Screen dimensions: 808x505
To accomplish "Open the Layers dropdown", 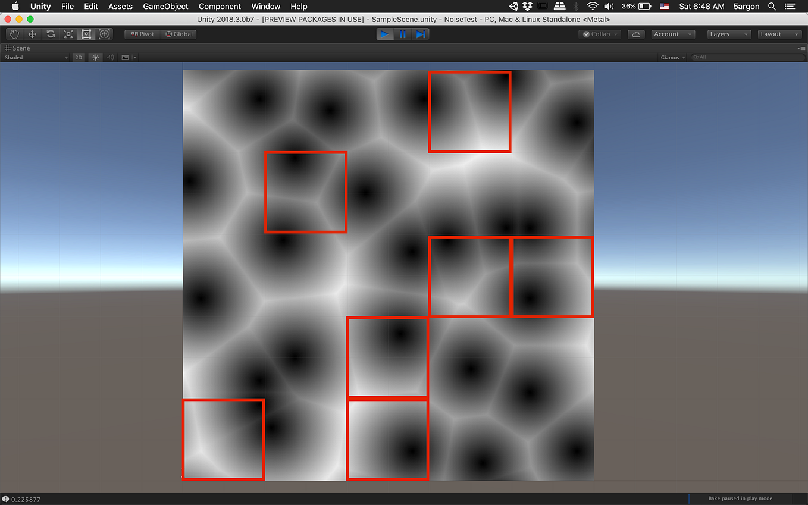I will pyautogui.click(x=728, y=34).
